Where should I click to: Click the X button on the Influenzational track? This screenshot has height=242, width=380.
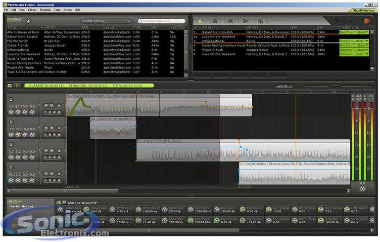(59, 151)
